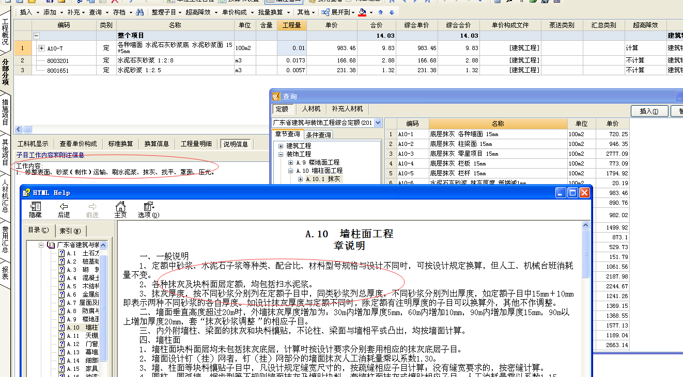Switch to the 措施项目 side tab

5,112
